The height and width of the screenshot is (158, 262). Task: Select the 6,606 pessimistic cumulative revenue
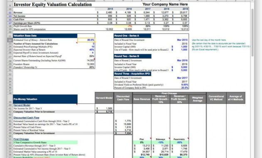[x=184, y=146]
